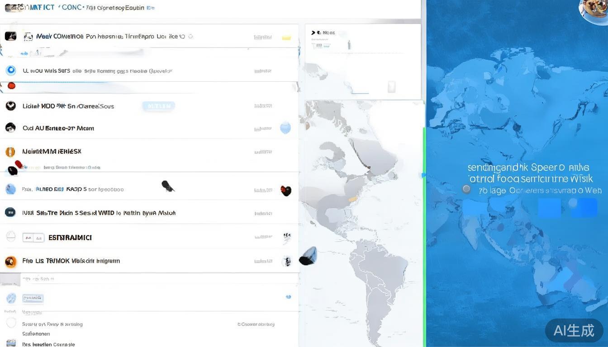This screenshot has width=608, height=347.
Task: Select the empty circle beside 'Soety on Fwry'
Action: point(11,323)
